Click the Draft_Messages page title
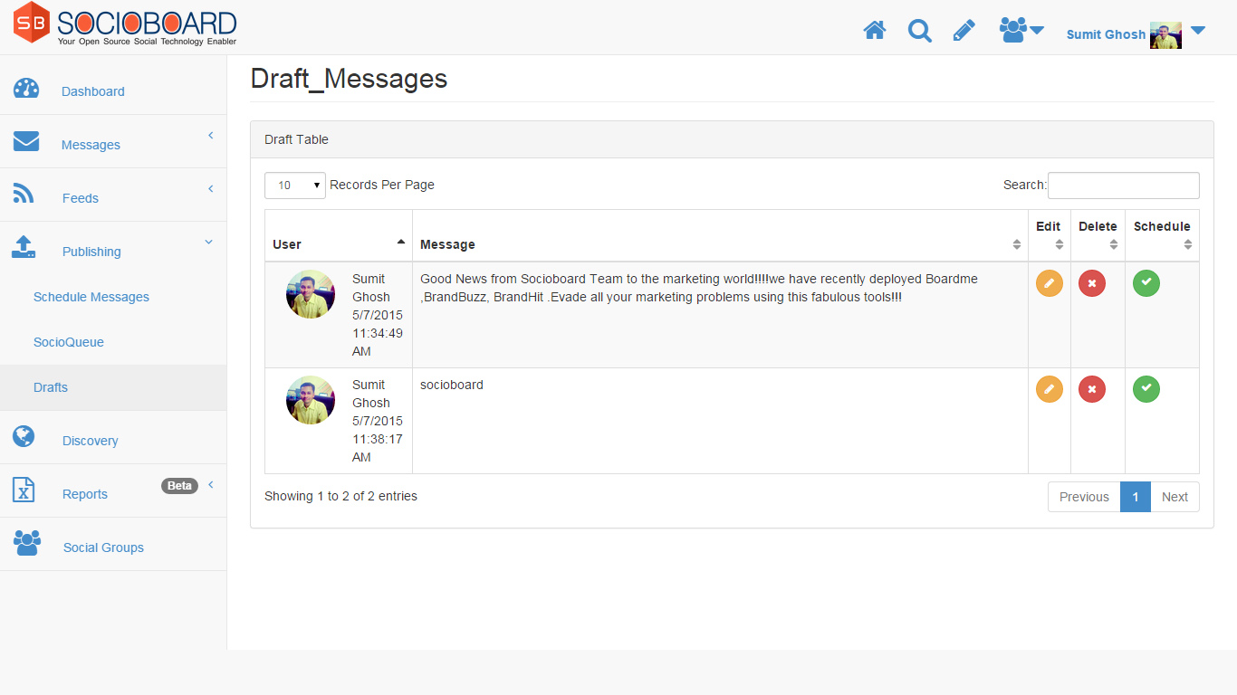The width and height of the screenshot is (1237, 695). pyautogui.click(x=349, y=79)
